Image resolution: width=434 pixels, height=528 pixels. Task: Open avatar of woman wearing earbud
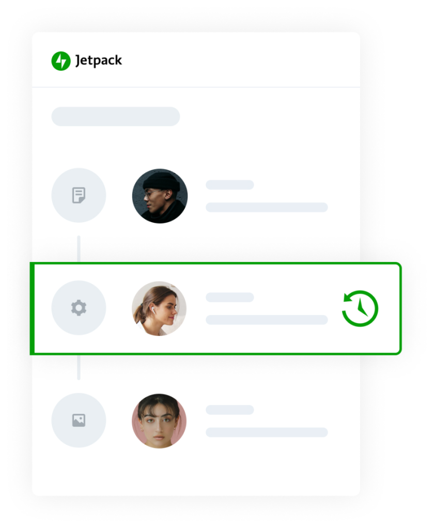[159, 308]
